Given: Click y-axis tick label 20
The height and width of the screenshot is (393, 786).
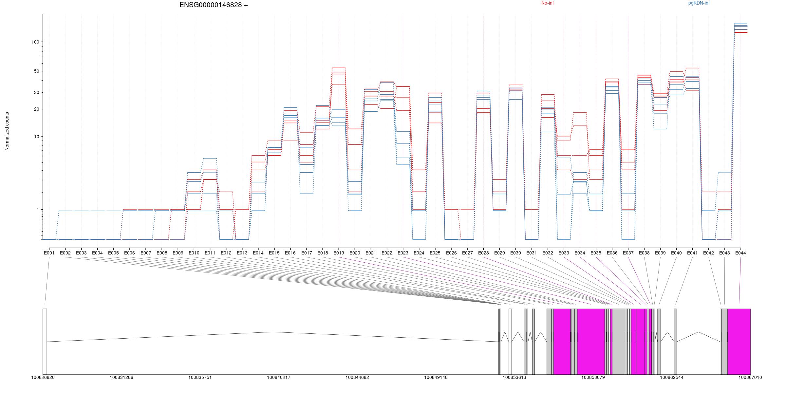Looking at the screenshot, I should pos(36,109).
